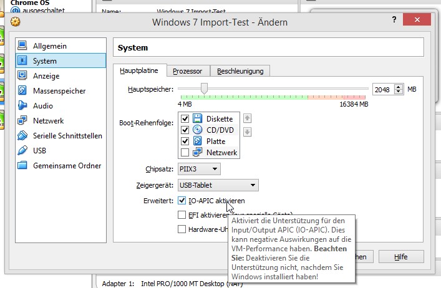Uncheck Platte in boot order
The height and width of the screenshot is (288, 441).
coord(185,141)
